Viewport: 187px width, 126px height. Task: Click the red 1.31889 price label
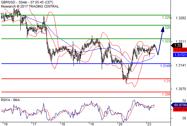click(180, 50)
